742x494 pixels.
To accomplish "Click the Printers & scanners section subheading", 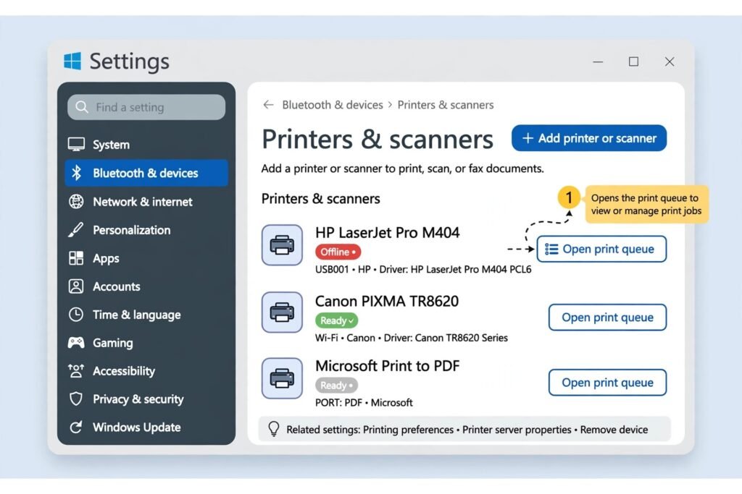I will (x=321, y=199).
